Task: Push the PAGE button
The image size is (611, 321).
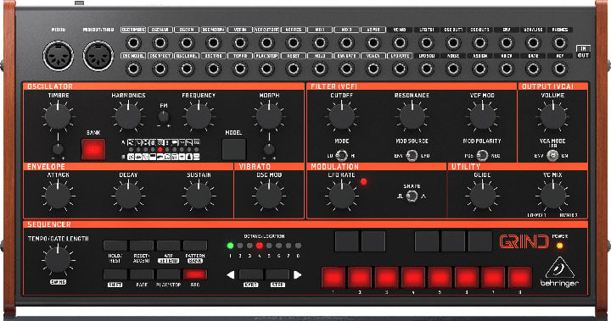Action: (x=142, y=274)
